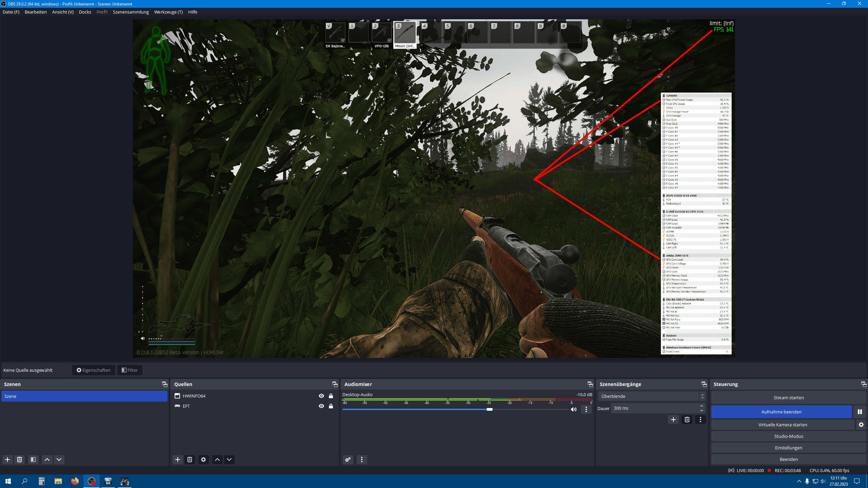Unlock the EFT source
The image size is (868, 488).
click(331, 406)
